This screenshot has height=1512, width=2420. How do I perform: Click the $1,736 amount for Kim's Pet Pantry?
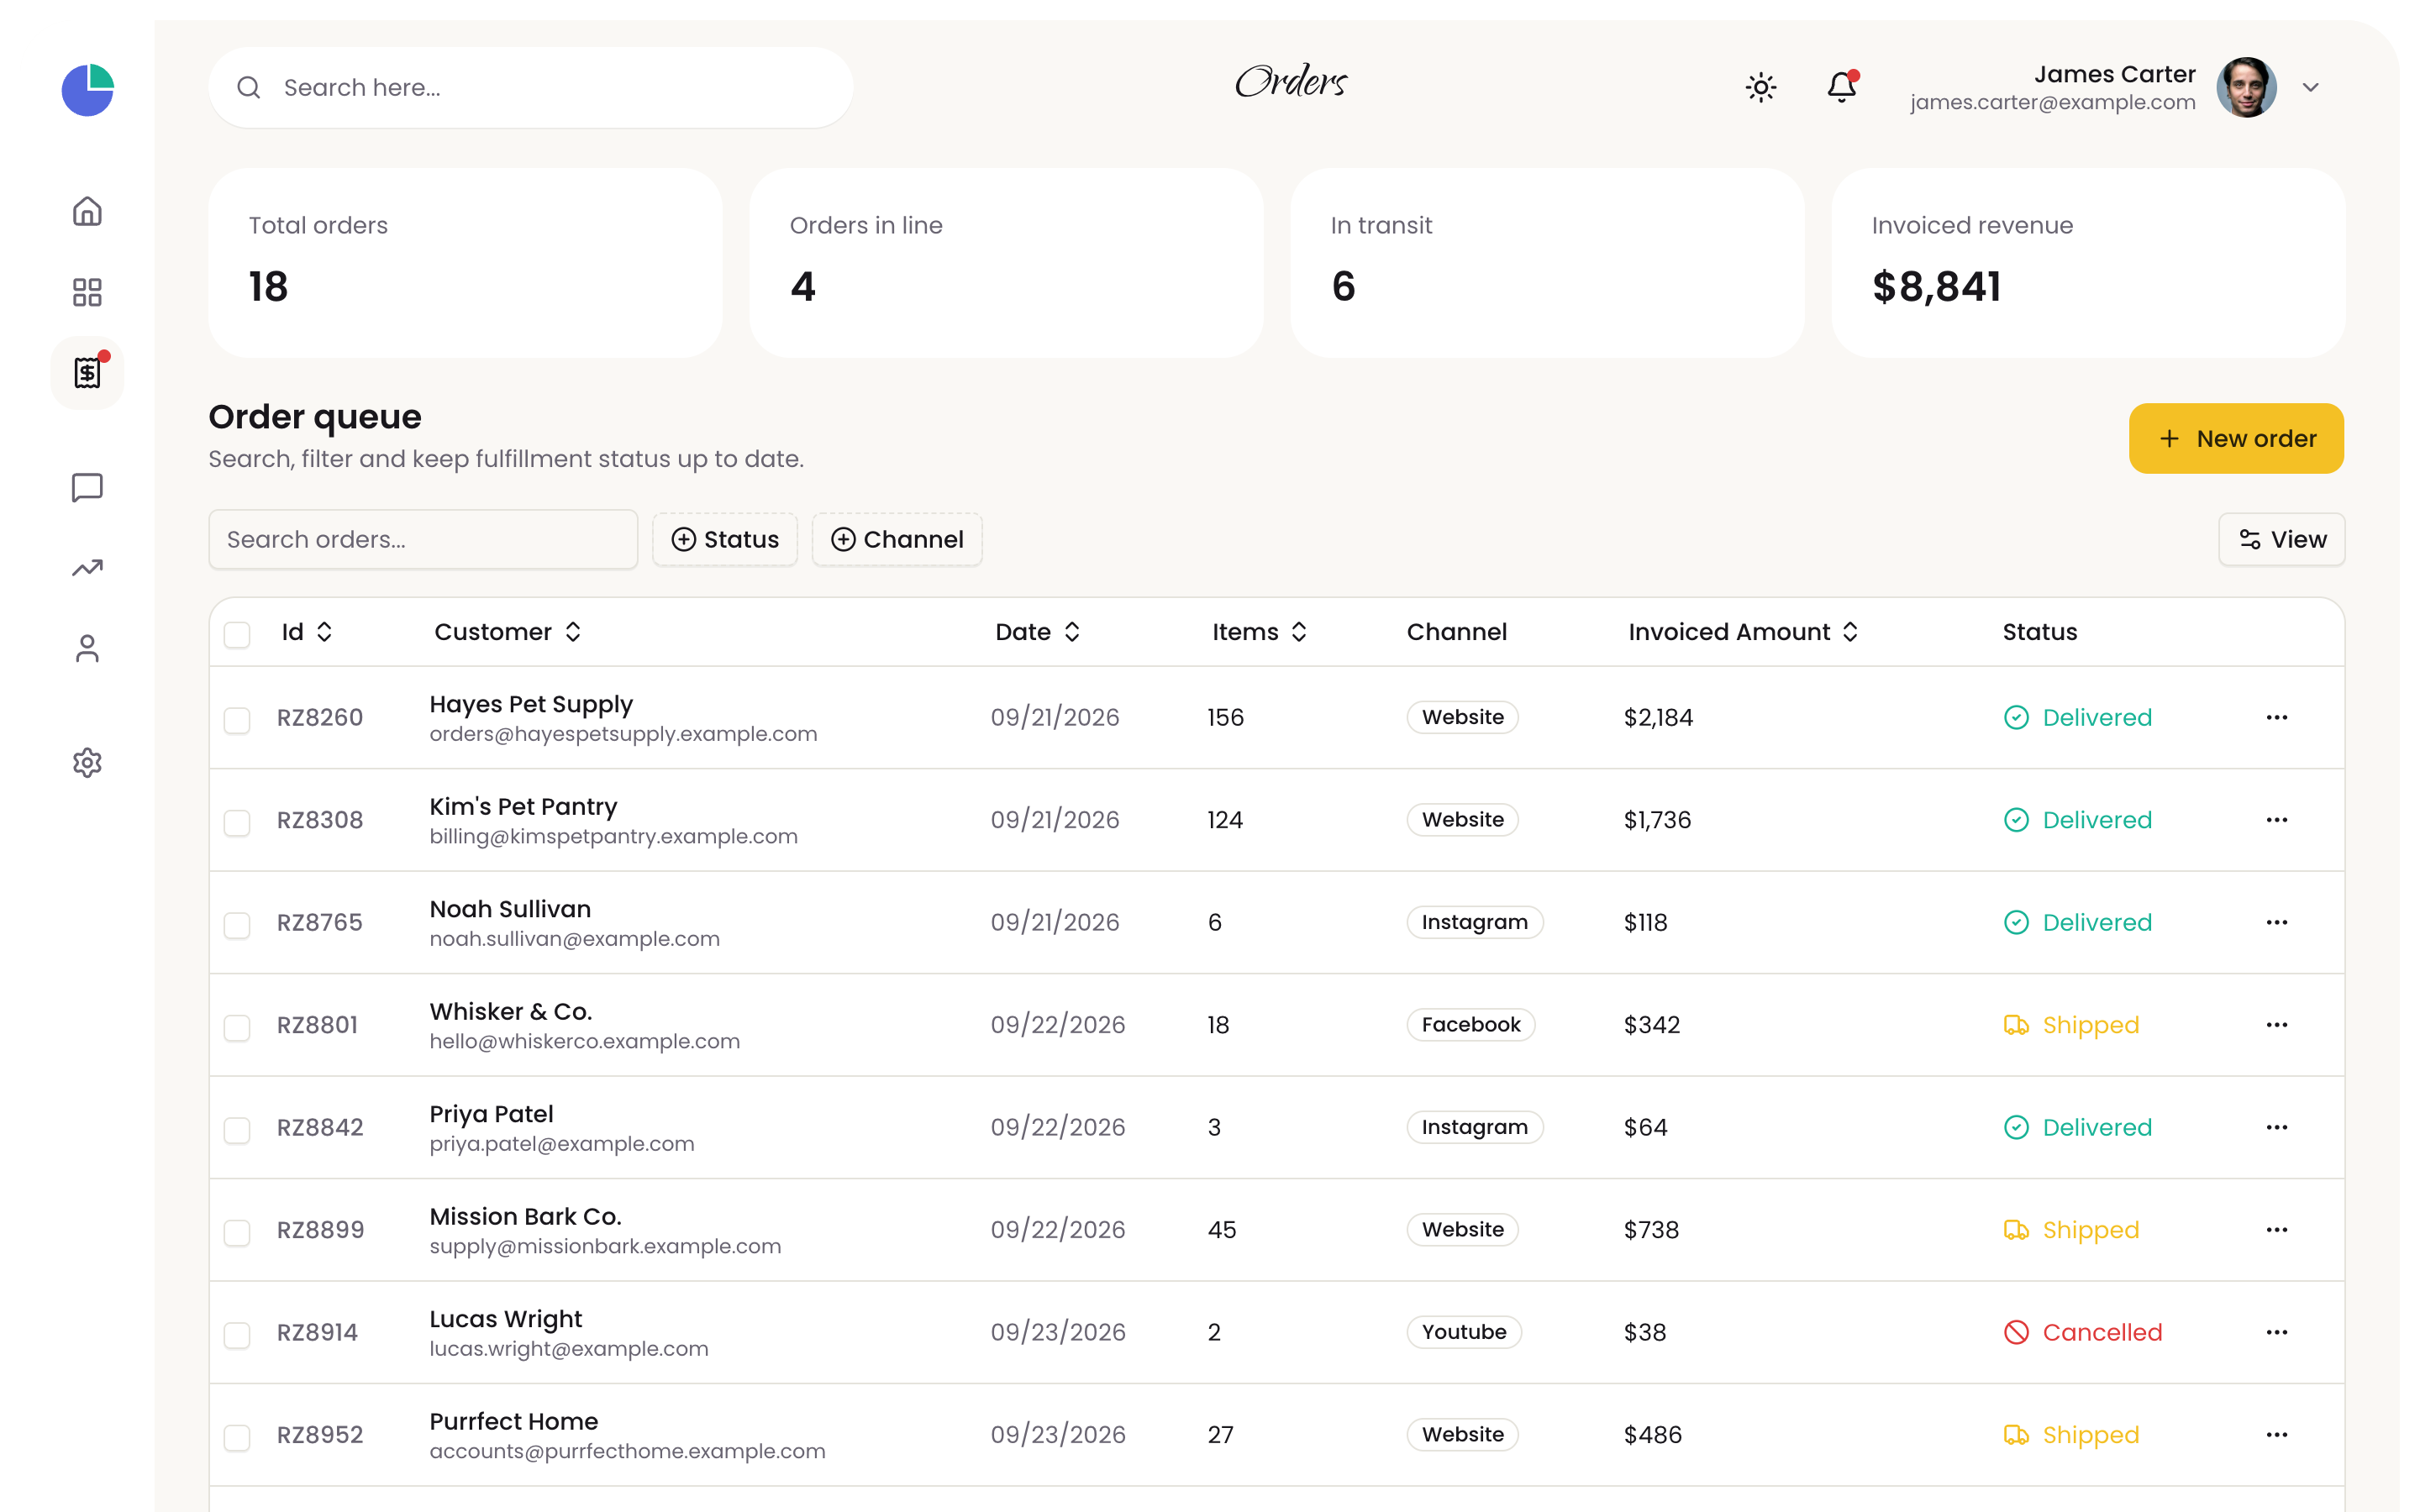click(x=1657, y=820)
